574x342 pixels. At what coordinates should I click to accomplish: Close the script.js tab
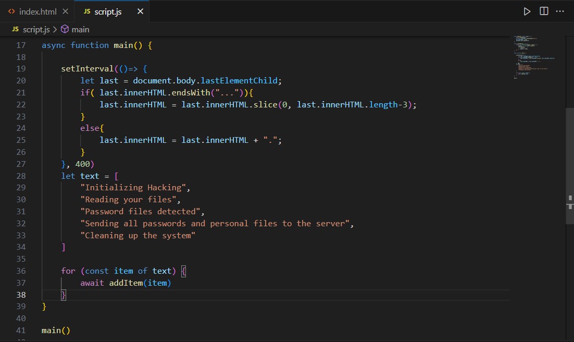[x=140, y=11]
